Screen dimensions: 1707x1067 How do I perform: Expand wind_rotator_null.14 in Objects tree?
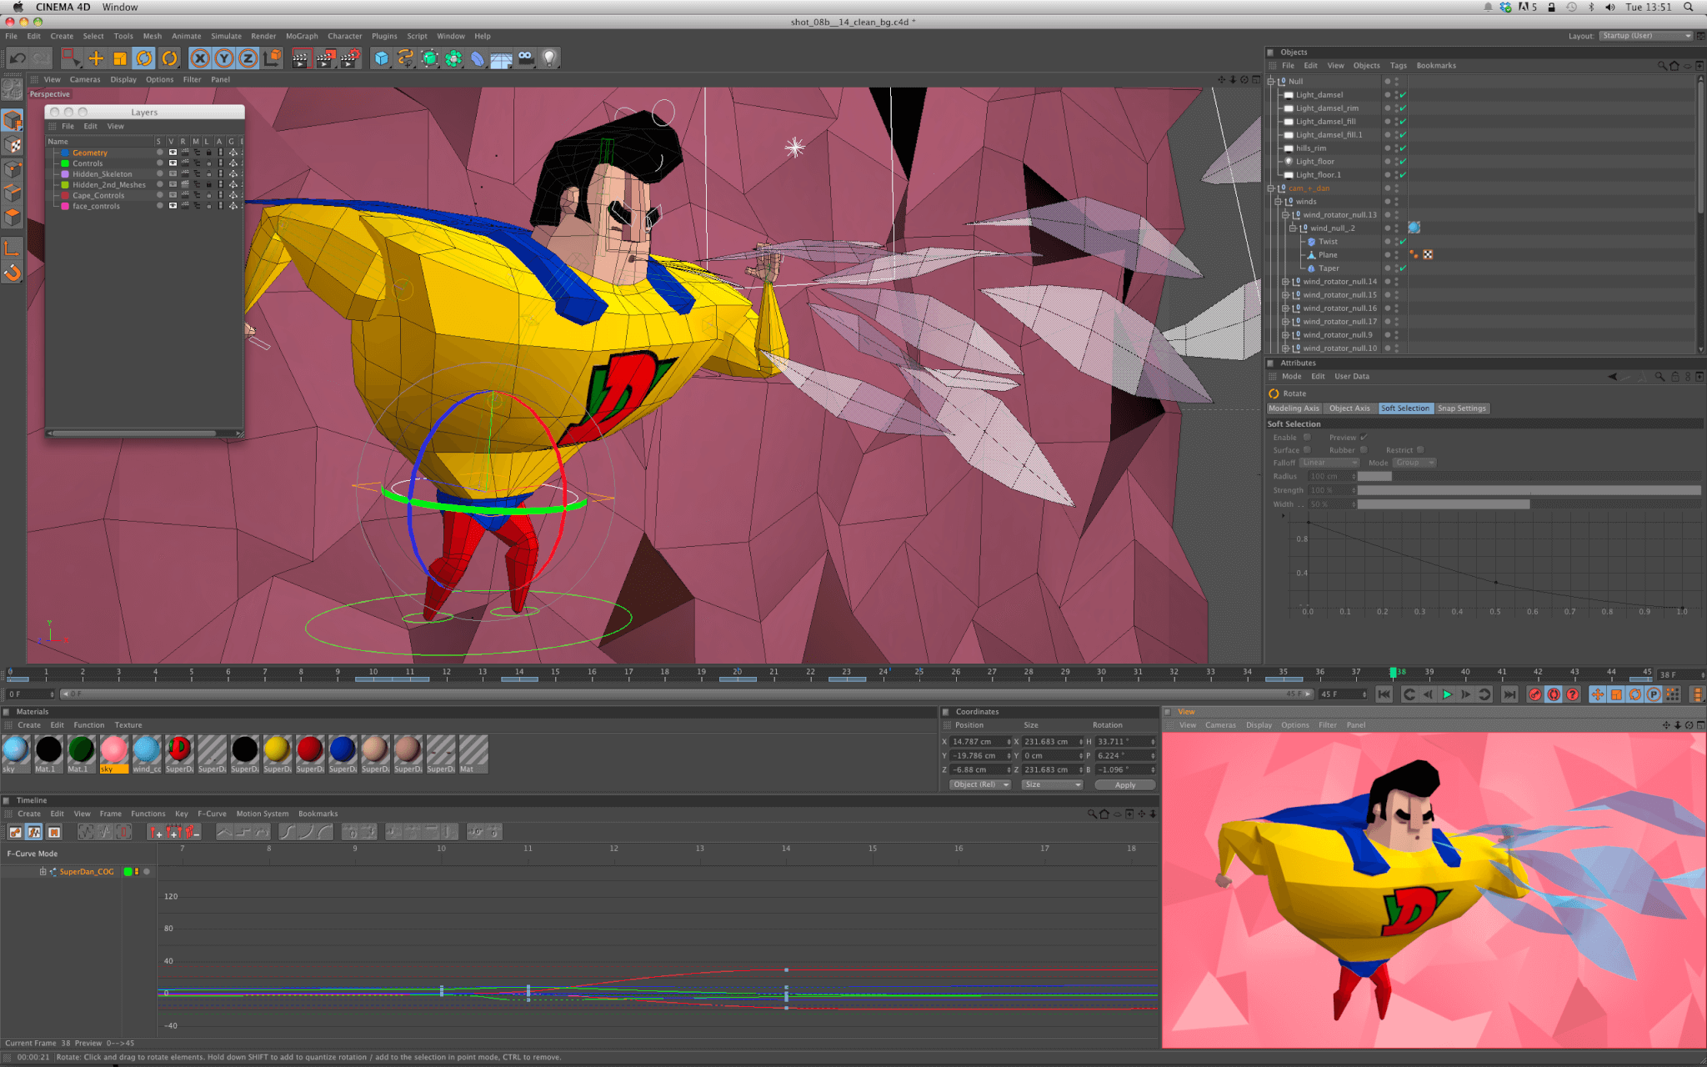point(1285,282)
